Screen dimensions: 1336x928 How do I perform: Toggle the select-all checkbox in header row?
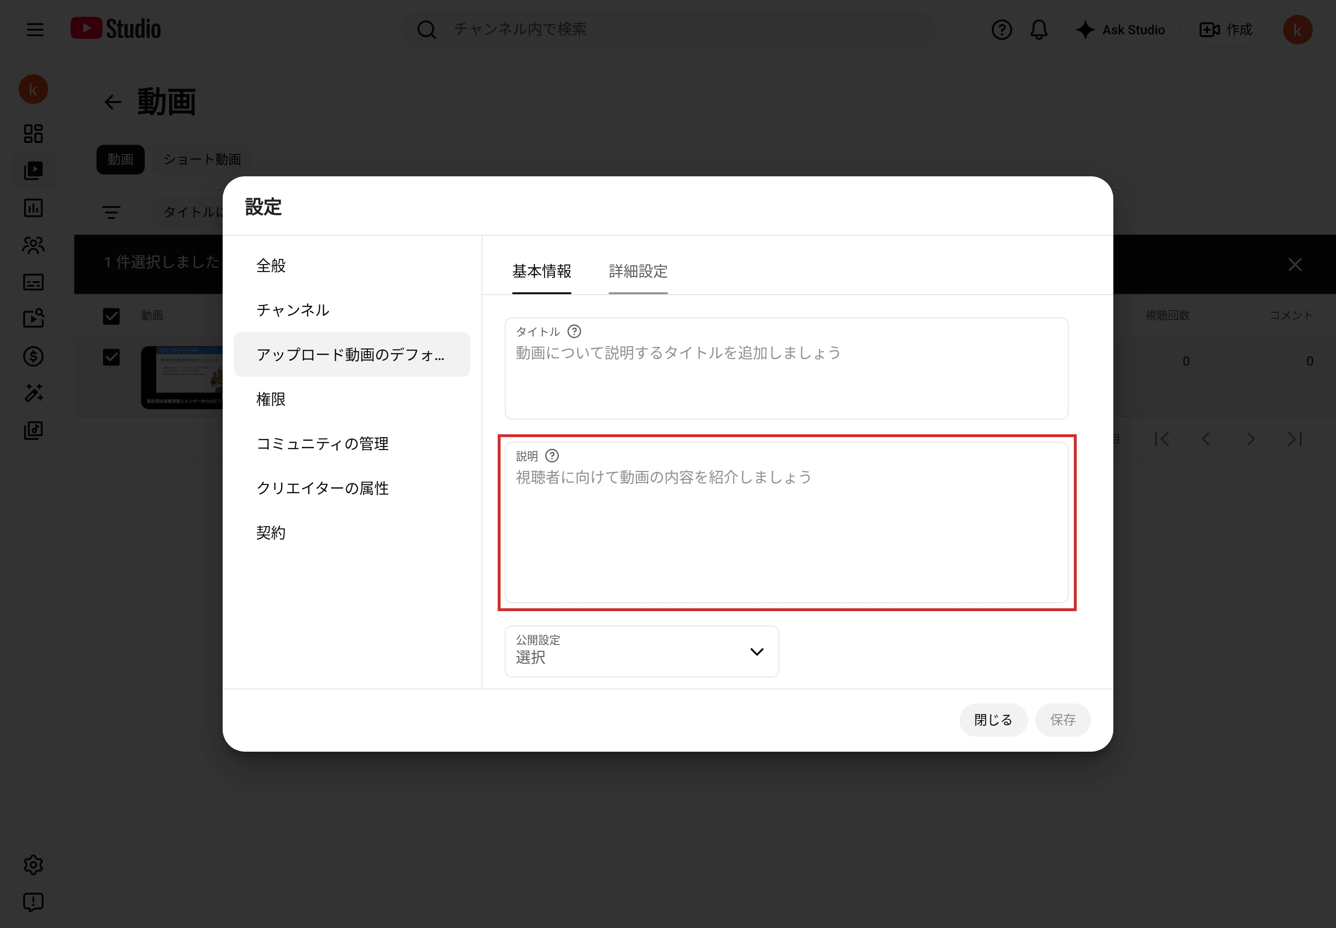pyautogui.click(x=111, y=316)
